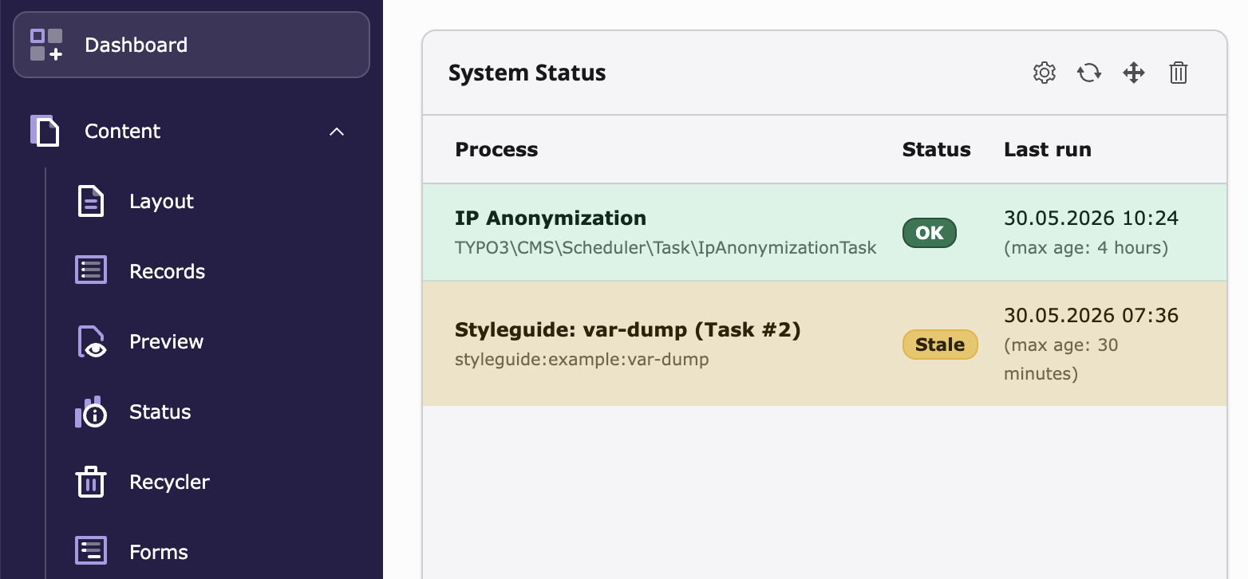
Task: Click the Content pages icon
Action: 45,131
